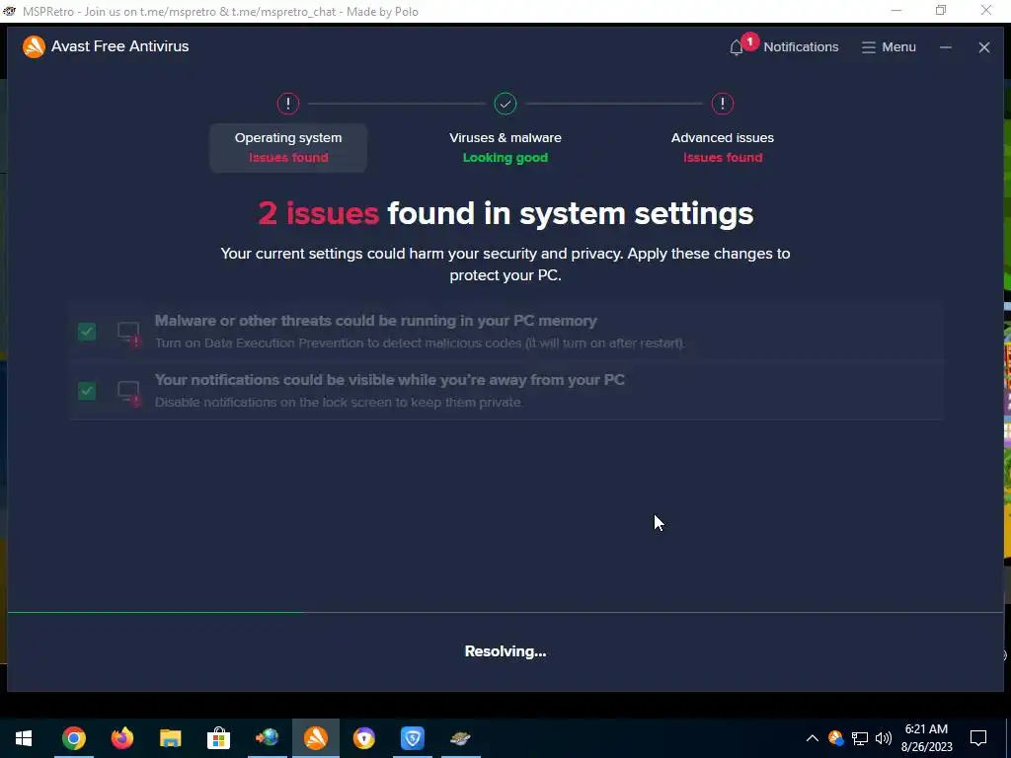Select the Advanced issues step

click(x=722, y=148)
